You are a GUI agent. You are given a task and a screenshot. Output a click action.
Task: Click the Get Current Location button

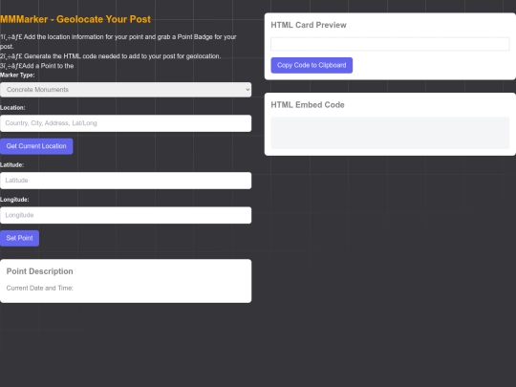[x=36, y=146]
